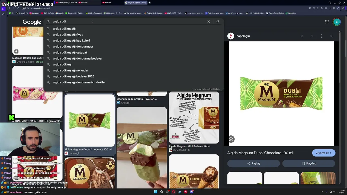This screenshot has width=347, height=195.
Task: Select suggestion 'algida gökkuşağı fiyat'
Action: coord(134,35)
